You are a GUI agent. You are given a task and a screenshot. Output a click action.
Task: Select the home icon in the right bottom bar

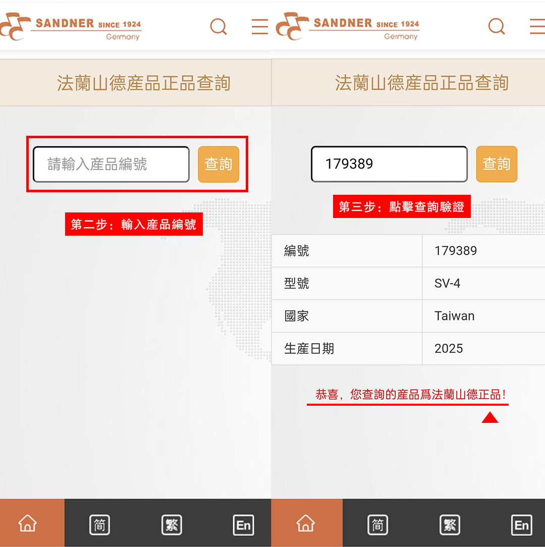pos(305,524)
